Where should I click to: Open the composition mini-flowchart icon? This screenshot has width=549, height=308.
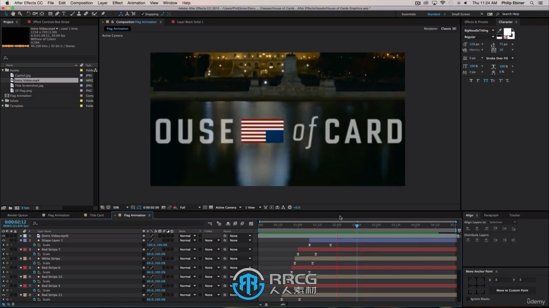pos(210,223)
